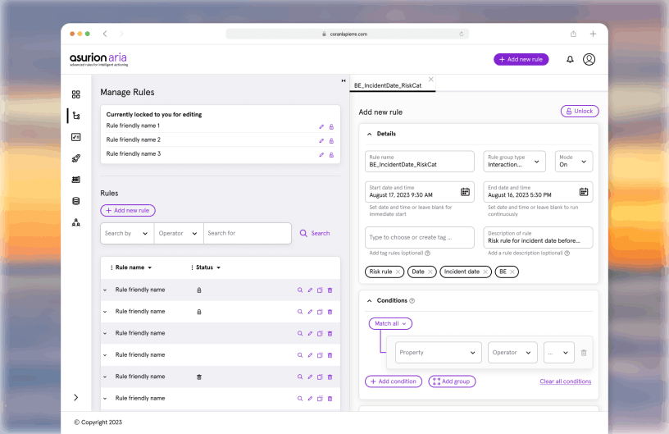669x434 pixels.
Task: Open the notifications bell
Action: point(570,60)
